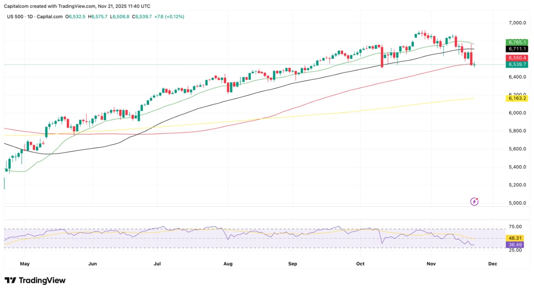The image size is (534, 292).
Task: Click the yellow 6,163.2 price label
Action: point(517,98)
